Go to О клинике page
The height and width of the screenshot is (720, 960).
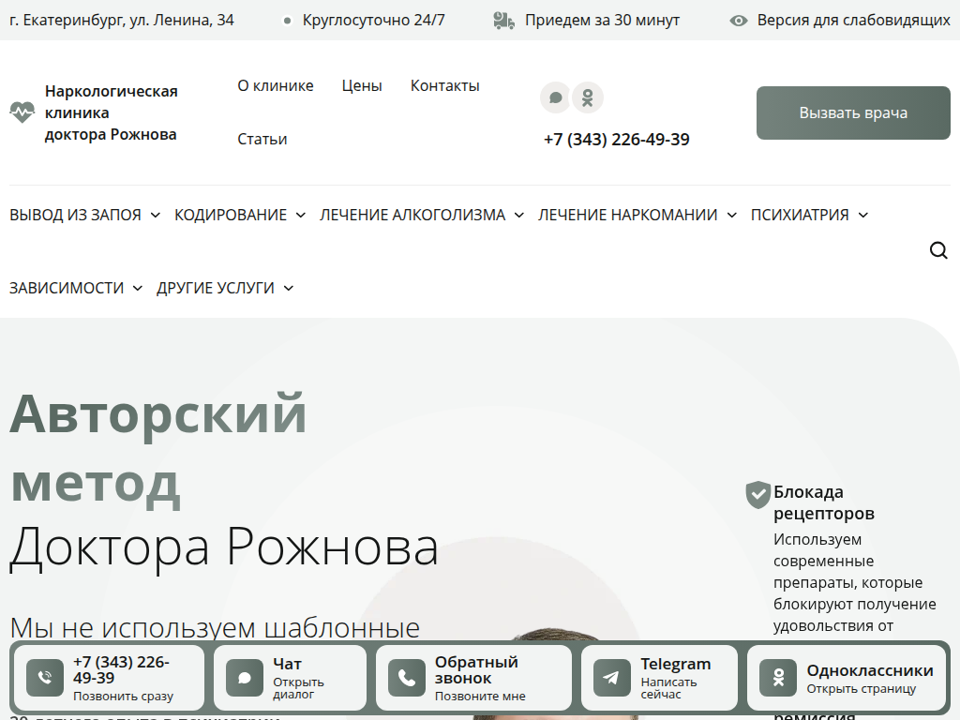(276, 85)
